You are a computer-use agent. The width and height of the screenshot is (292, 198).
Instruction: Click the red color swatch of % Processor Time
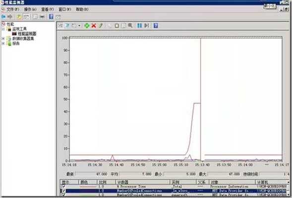pos(88,186)
